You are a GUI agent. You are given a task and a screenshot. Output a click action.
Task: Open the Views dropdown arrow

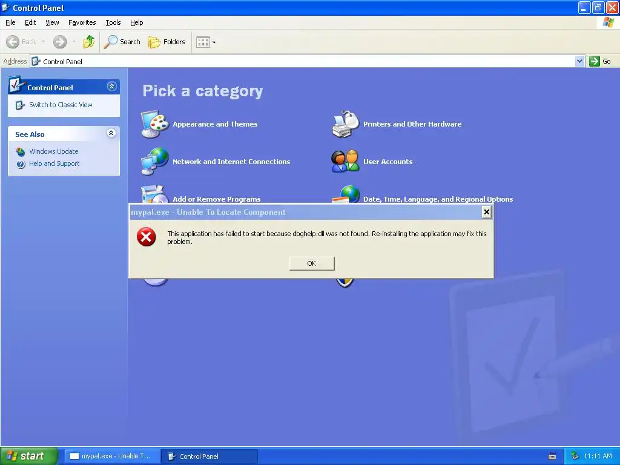[214, 42]
